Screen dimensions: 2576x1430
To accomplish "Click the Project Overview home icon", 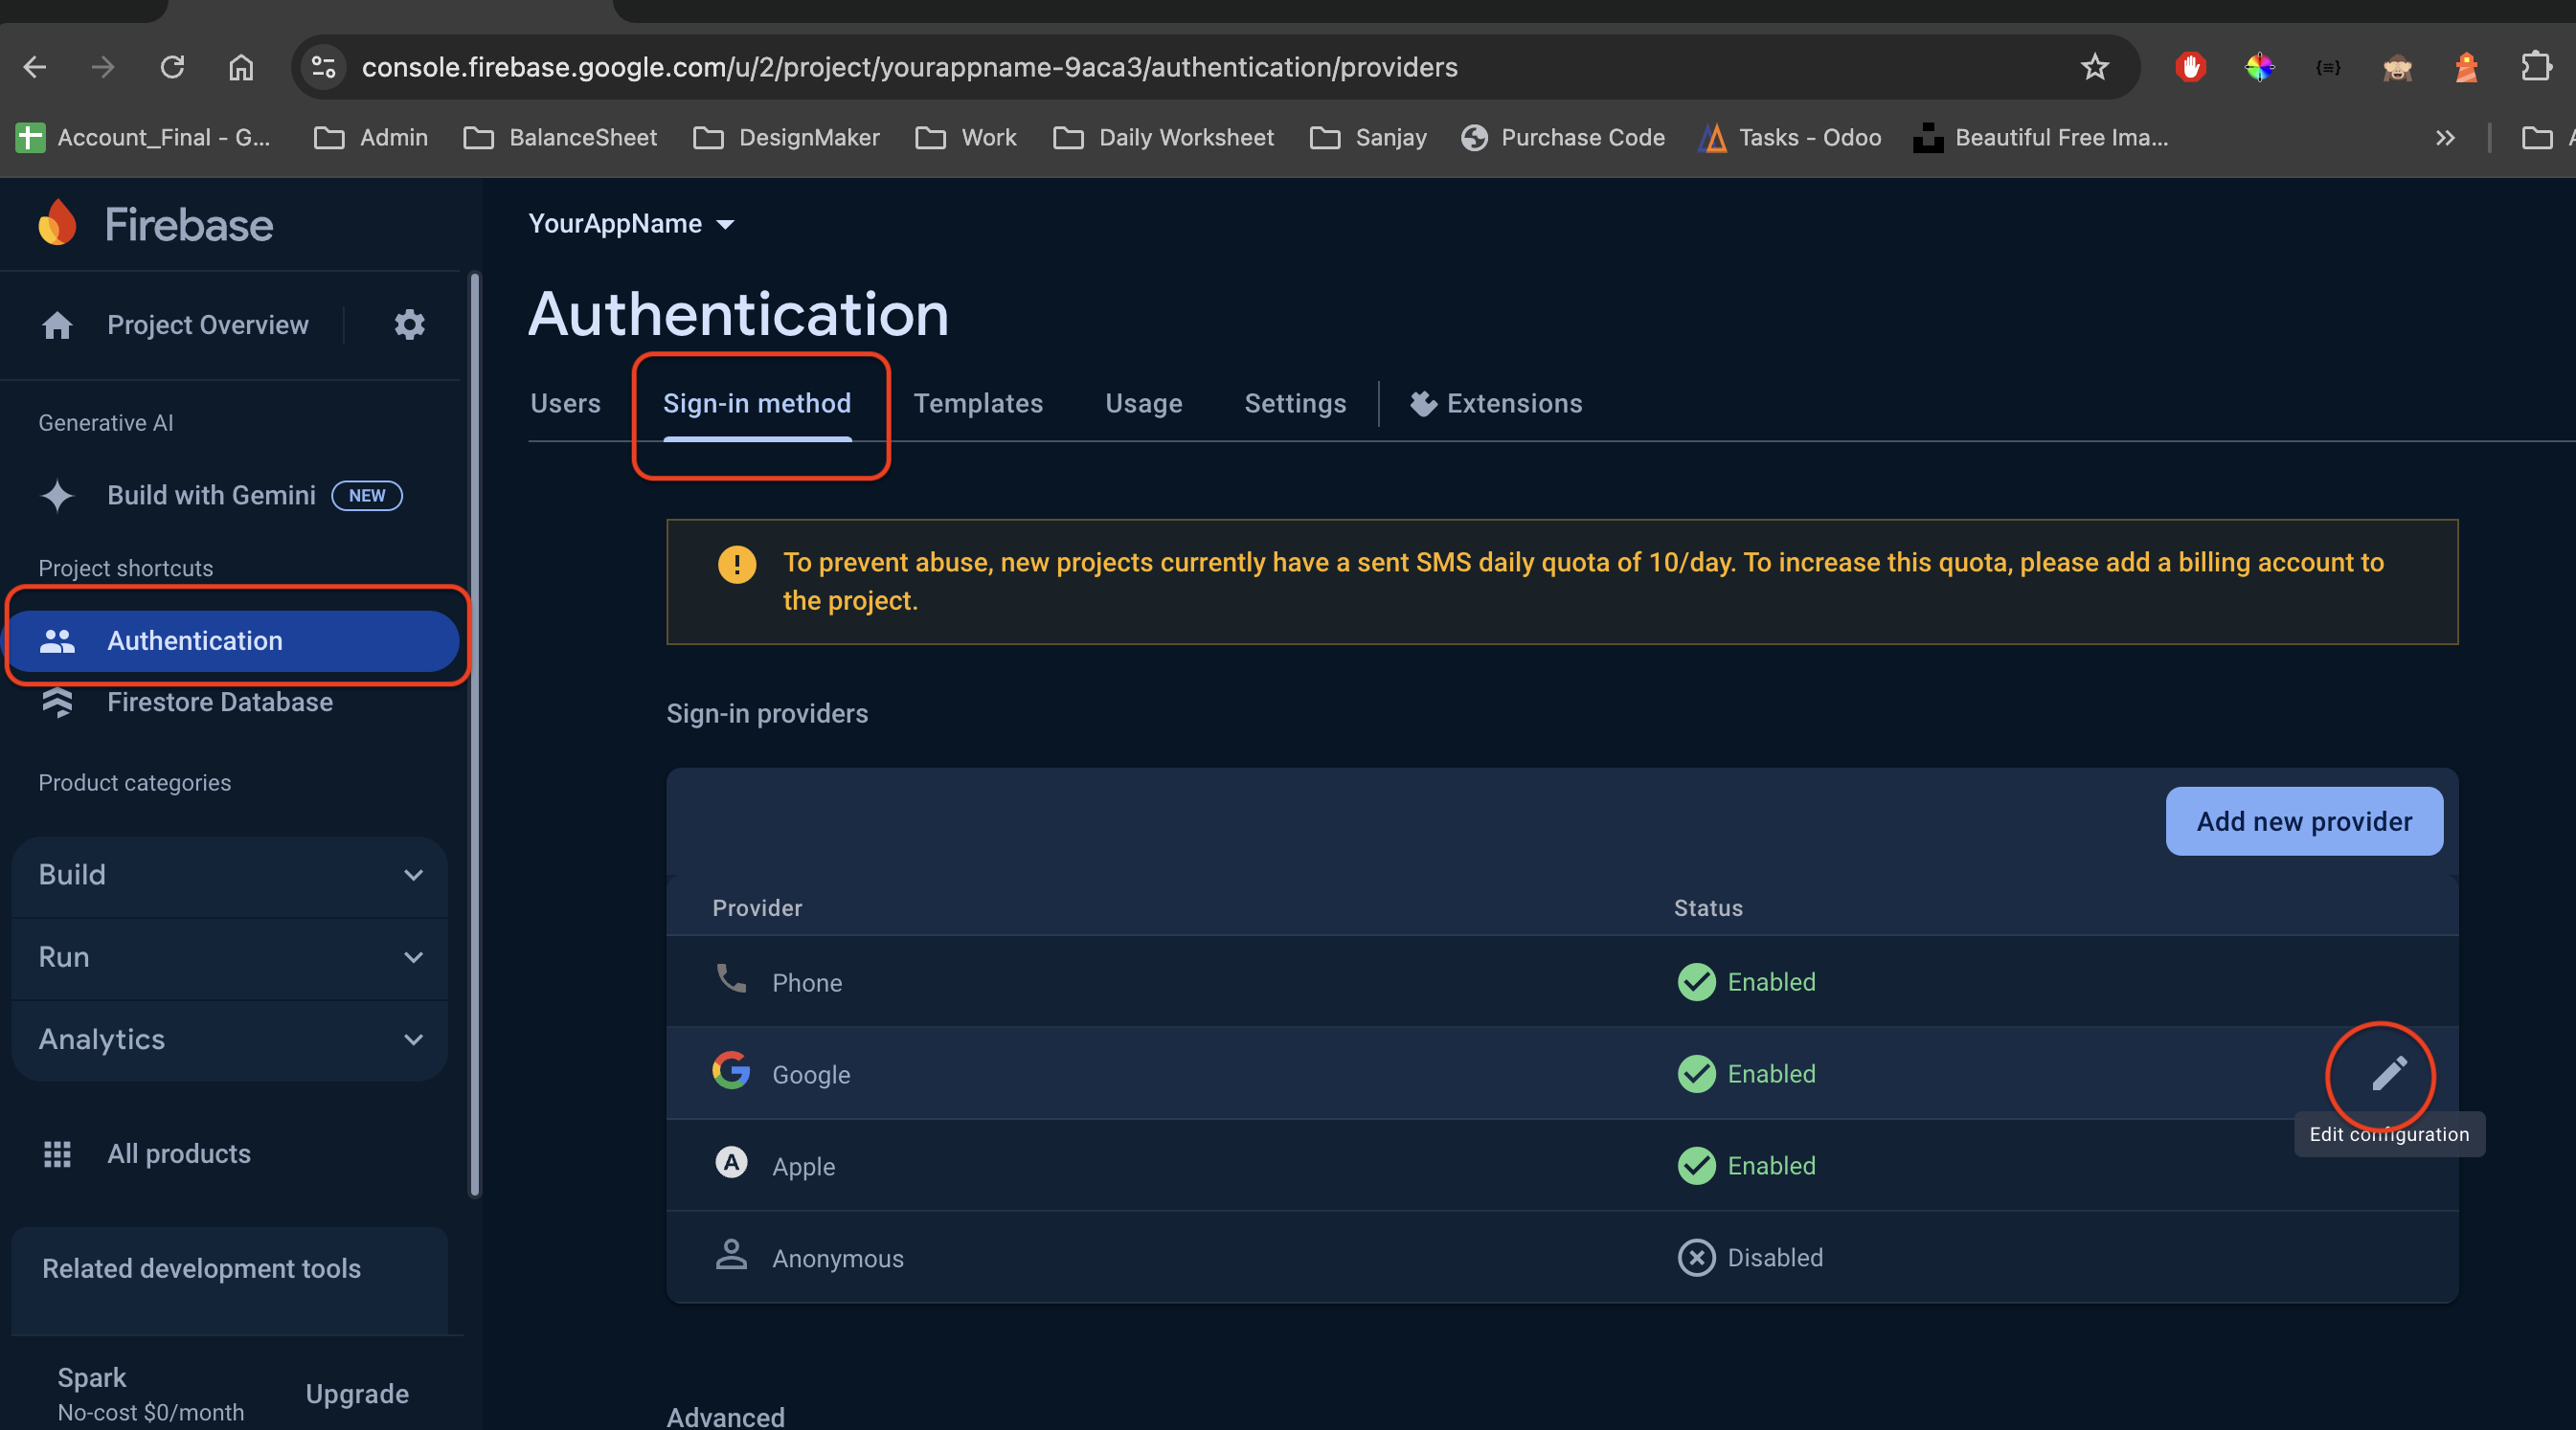I will point(57,325).
